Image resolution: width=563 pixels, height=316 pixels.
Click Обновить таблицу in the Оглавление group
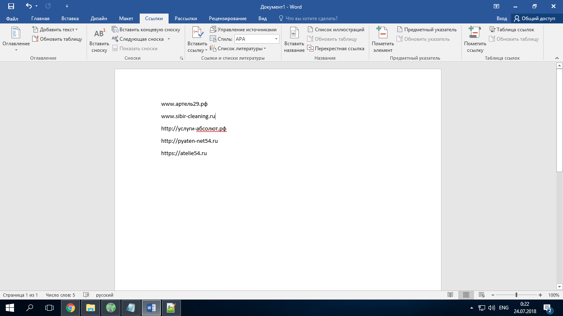tap(57, 39)
